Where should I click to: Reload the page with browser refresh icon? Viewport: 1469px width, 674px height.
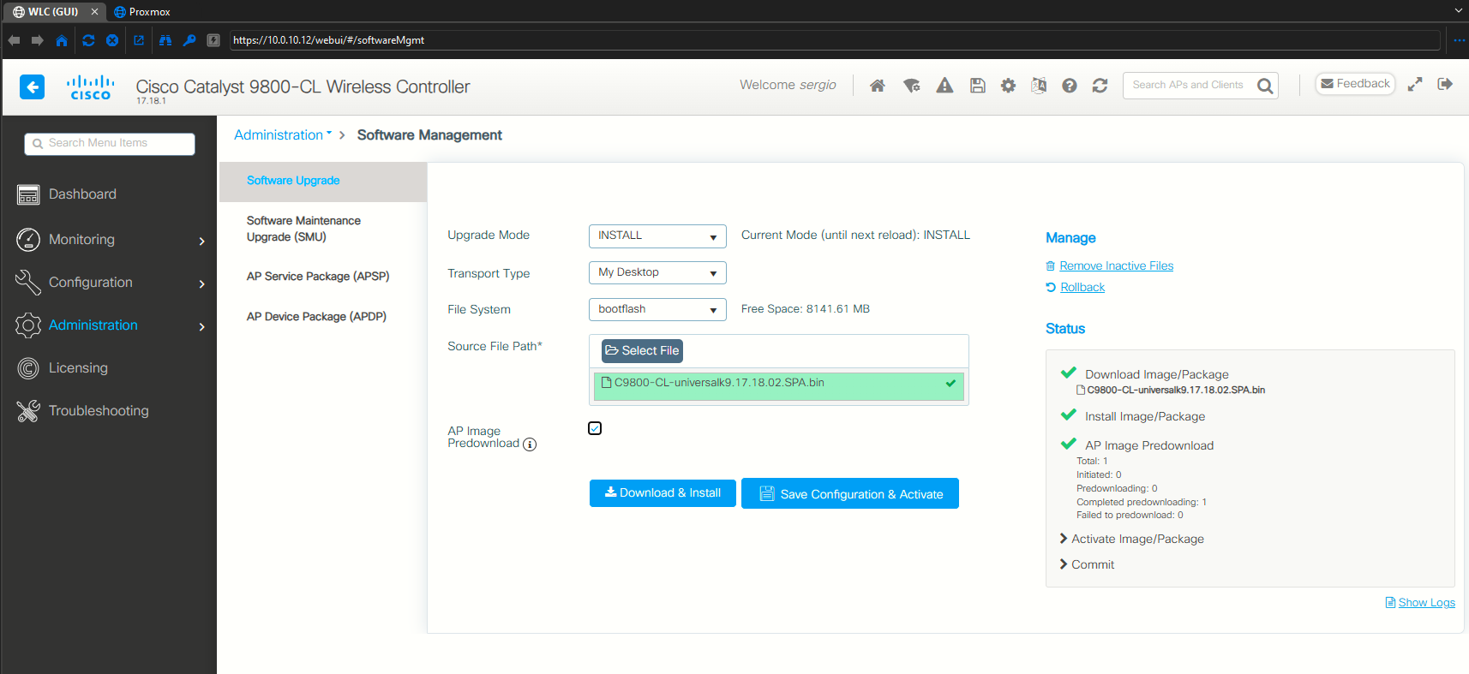(88, 40)
